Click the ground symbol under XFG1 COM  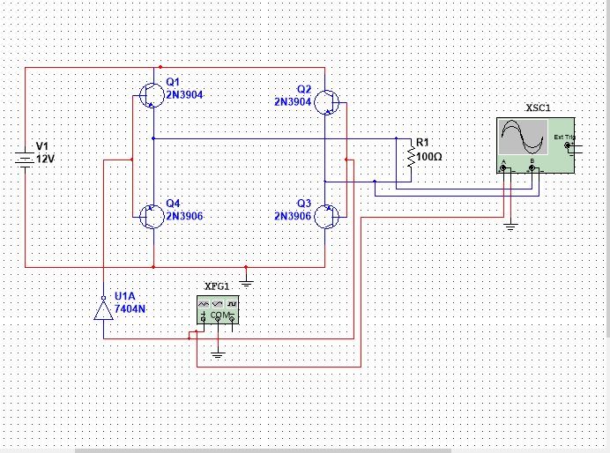click(x=218, y=354)
